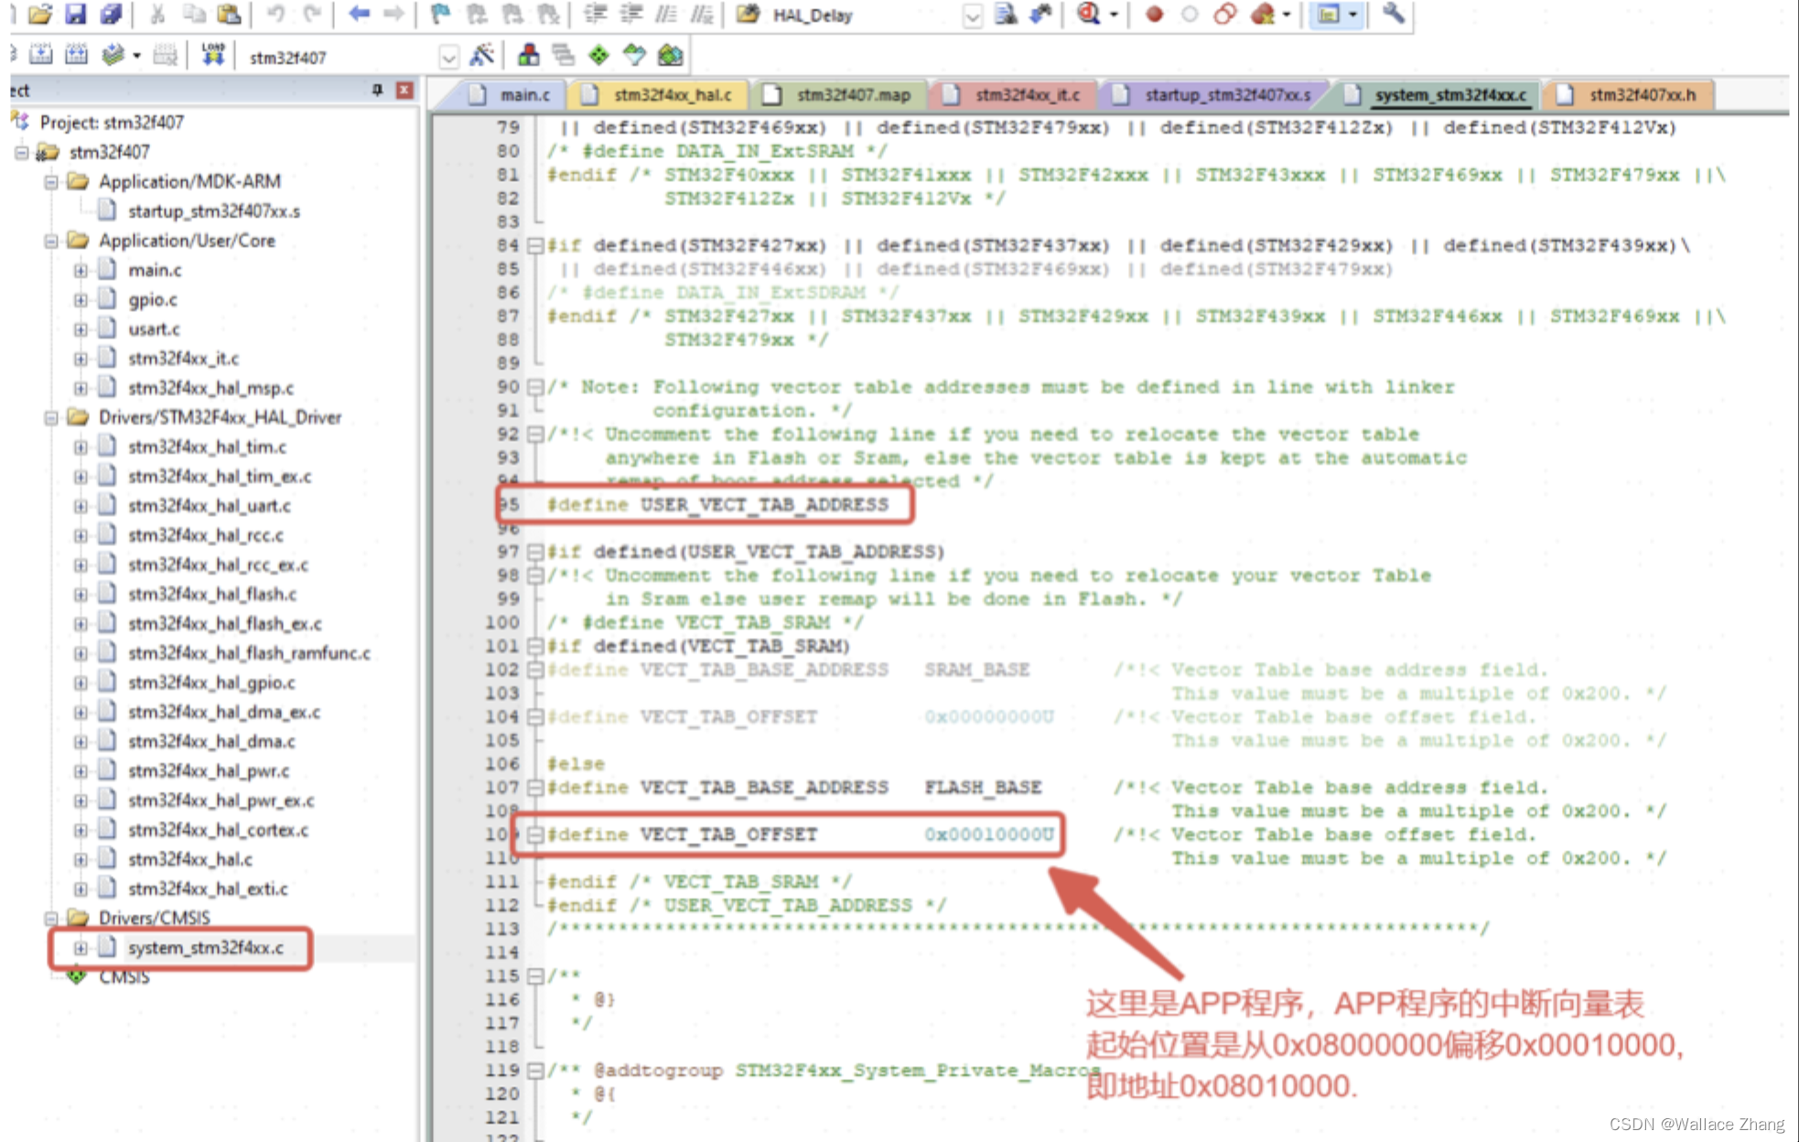Pin the Project panel
This screenshot has width=1799, height=1142.
coord(377,90)
